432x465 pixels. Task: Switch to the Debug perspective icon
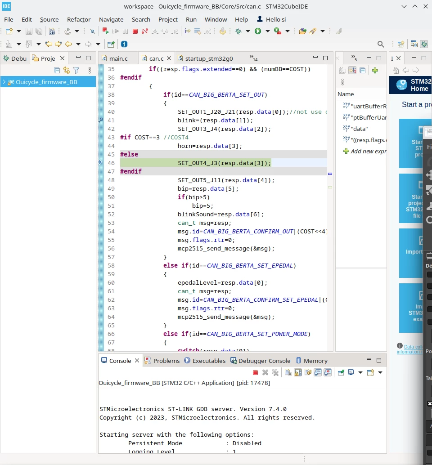(424, 44)
